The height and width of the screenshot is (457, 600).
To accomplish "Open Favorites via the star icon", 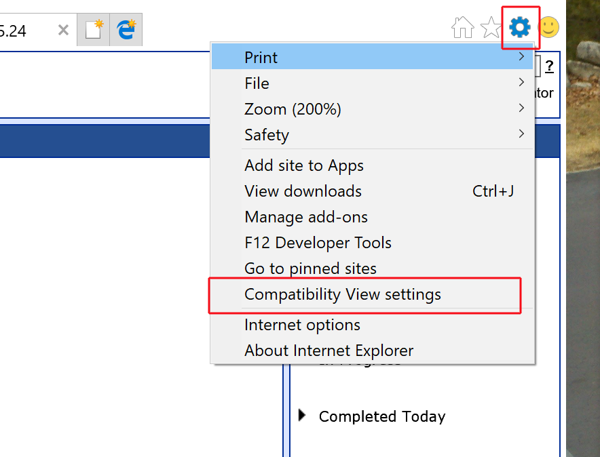I will pyautogui.click(x=490, y=28).
